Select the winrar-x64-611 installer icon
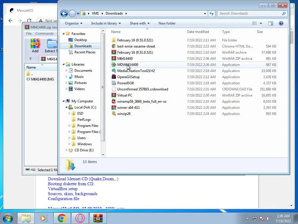 [114, 107]
